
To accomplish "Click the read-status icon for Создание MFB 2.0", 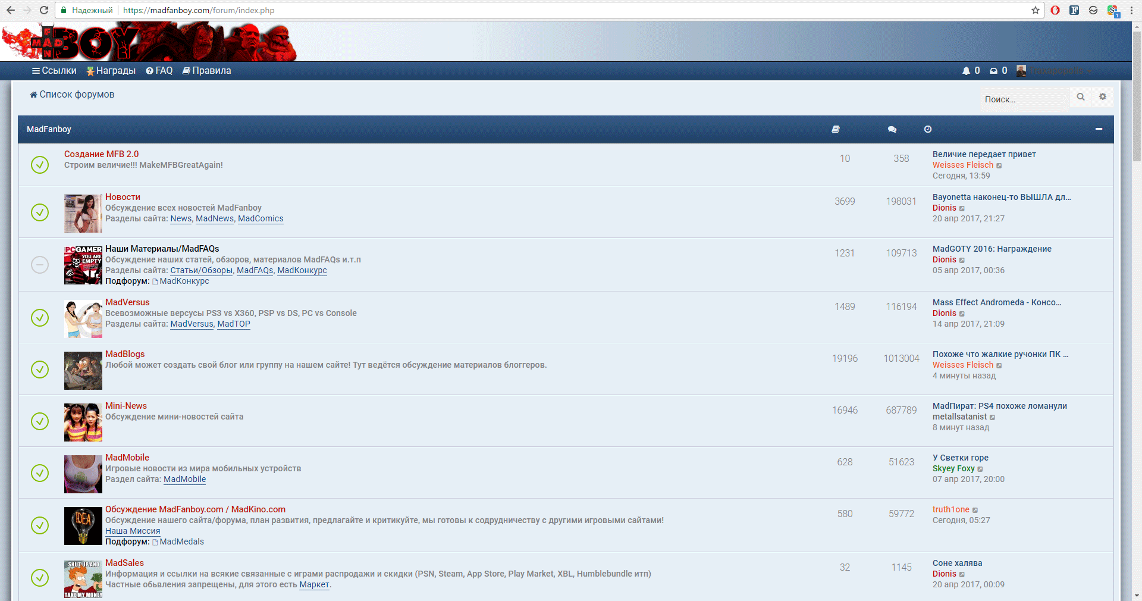I will click(40, 165).
